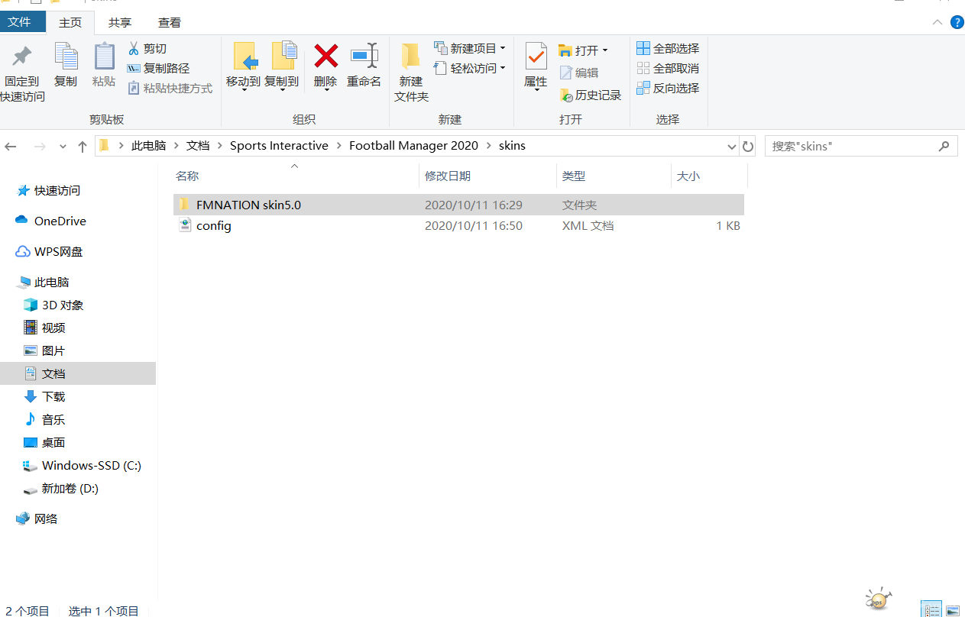
Task: Click the Move to (移动到) icon
Action: coord(243,57)
